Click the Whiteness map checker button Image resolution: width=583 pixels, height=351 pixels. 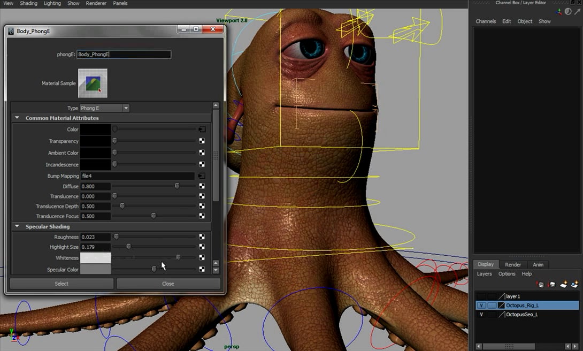tap(202, 257)
